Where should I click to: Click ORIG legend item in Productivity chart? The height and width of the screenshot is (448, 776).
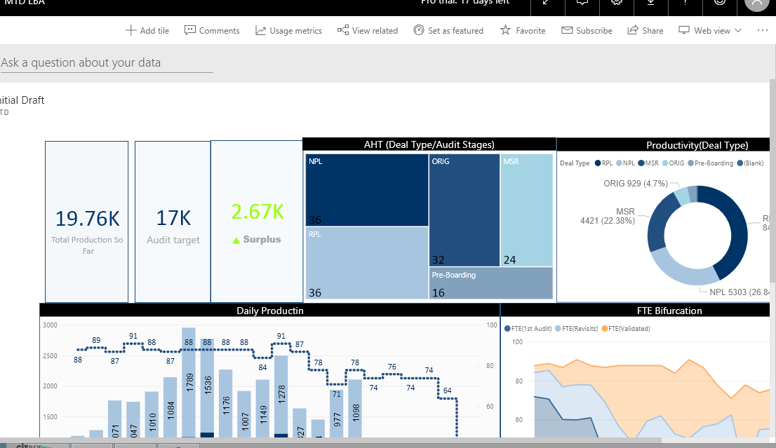point(673,163)
